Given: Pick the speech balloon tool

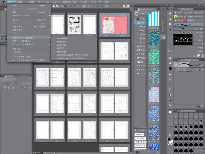Looking at the screenshot, I should click(x=170, y=112).
